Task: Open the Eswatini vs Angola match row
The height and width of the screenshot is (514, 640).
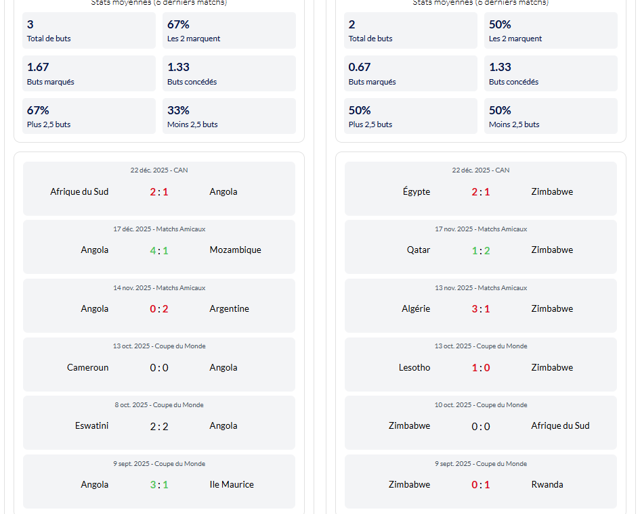Action: tap(159, 423)
